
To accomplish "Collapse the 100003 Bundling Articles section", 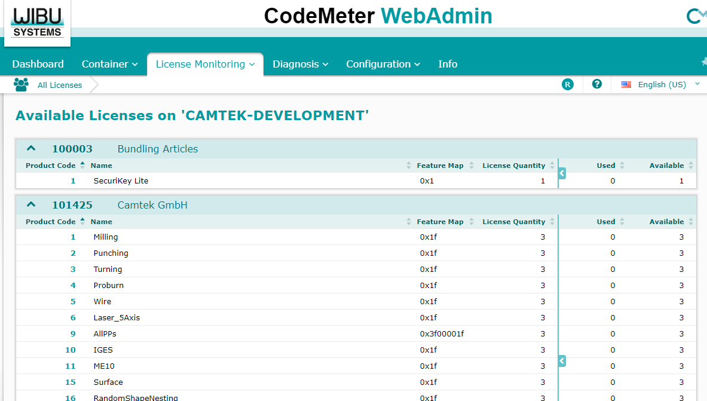I will [x=30, y=148].
